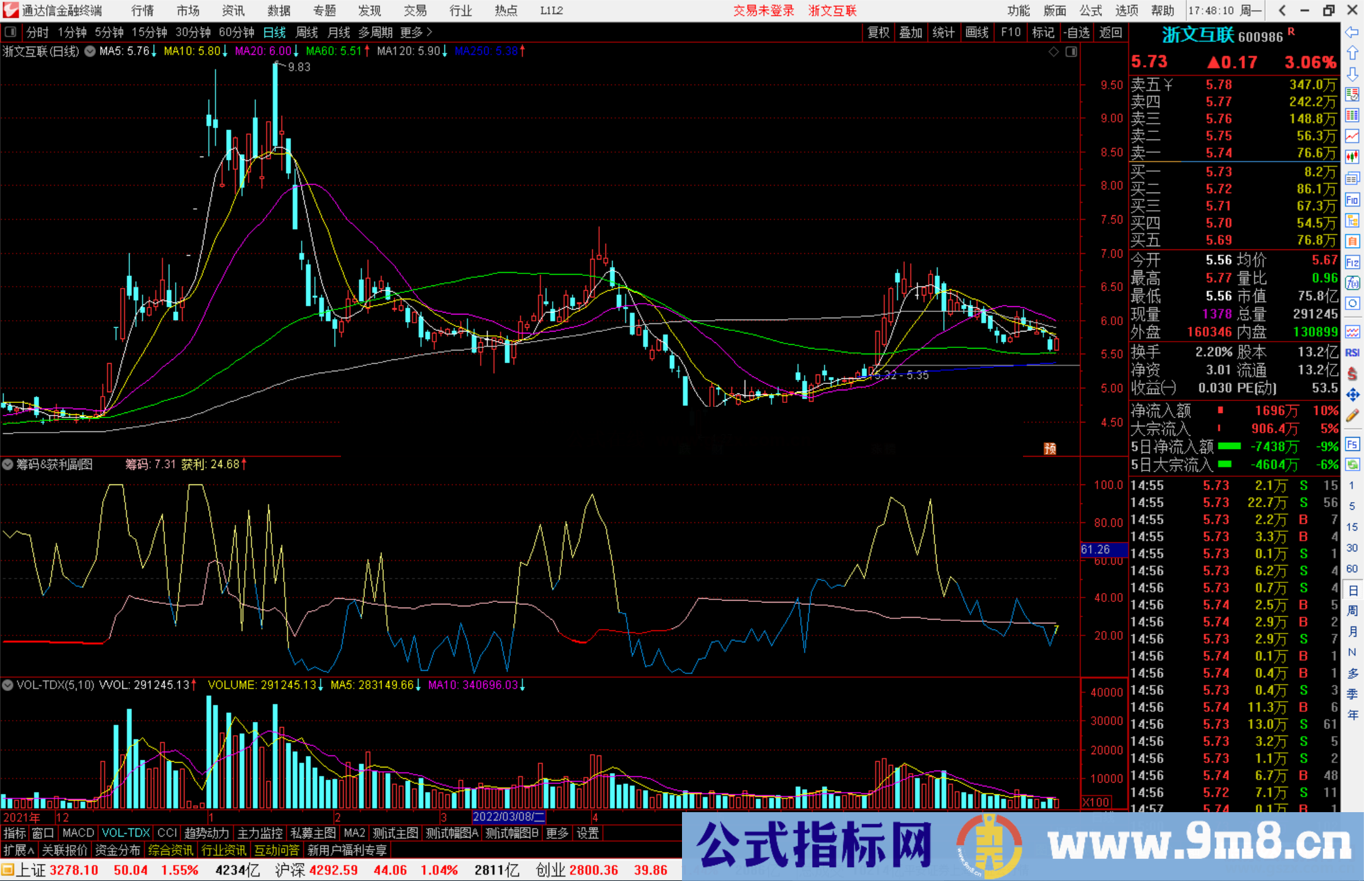Open the candlestick chart sidebar icon
Screen dimensions: 1364x881
(1352, 157)
